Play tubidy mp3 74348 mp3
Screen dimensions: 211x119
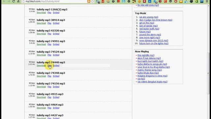click(49, 76)
